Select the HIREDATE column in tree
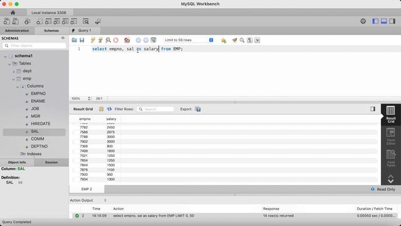This screenshot has height=226, width=401. [x=41, y=124]
